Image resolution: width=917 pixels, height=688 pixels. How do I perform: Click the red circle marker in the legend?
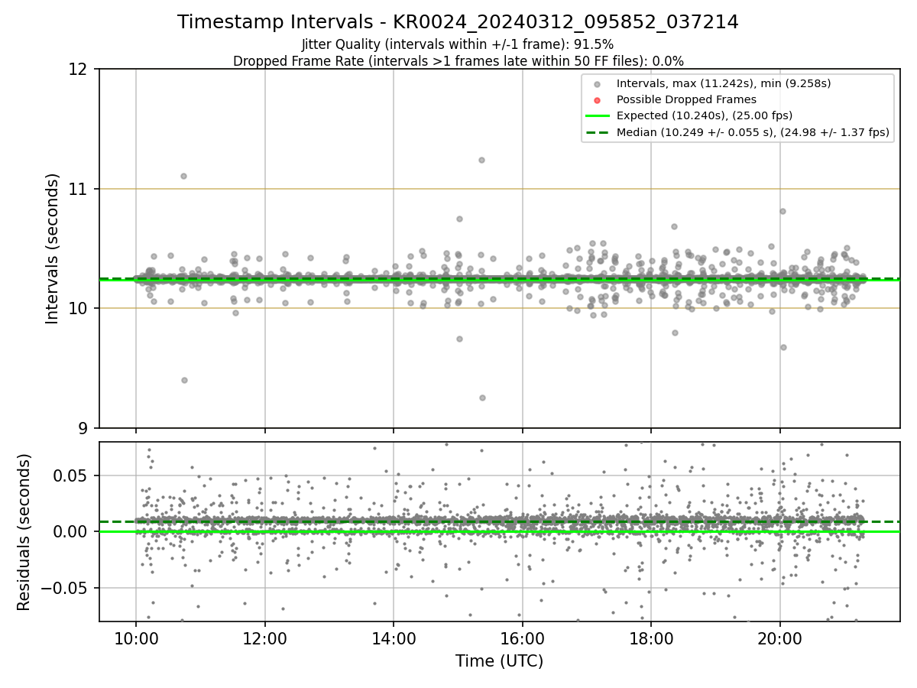pyautogui.click(x=597, y=100)
